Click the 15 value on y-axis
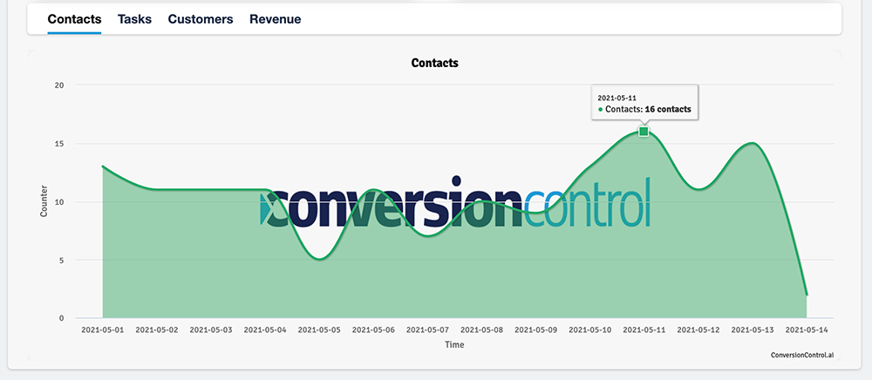Screen dimensions: 872x380 (x=59, y=144)
